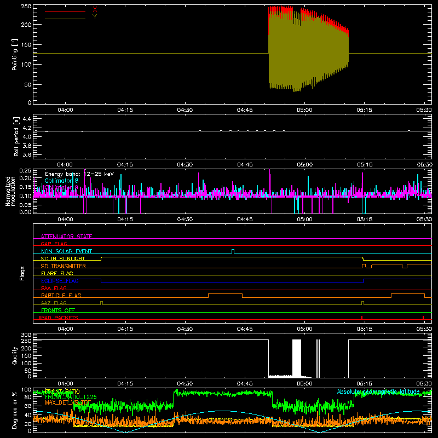The height and width of the screenshot is (438, 438).
Task: Click the red X legend line
Action: point(65,11)
